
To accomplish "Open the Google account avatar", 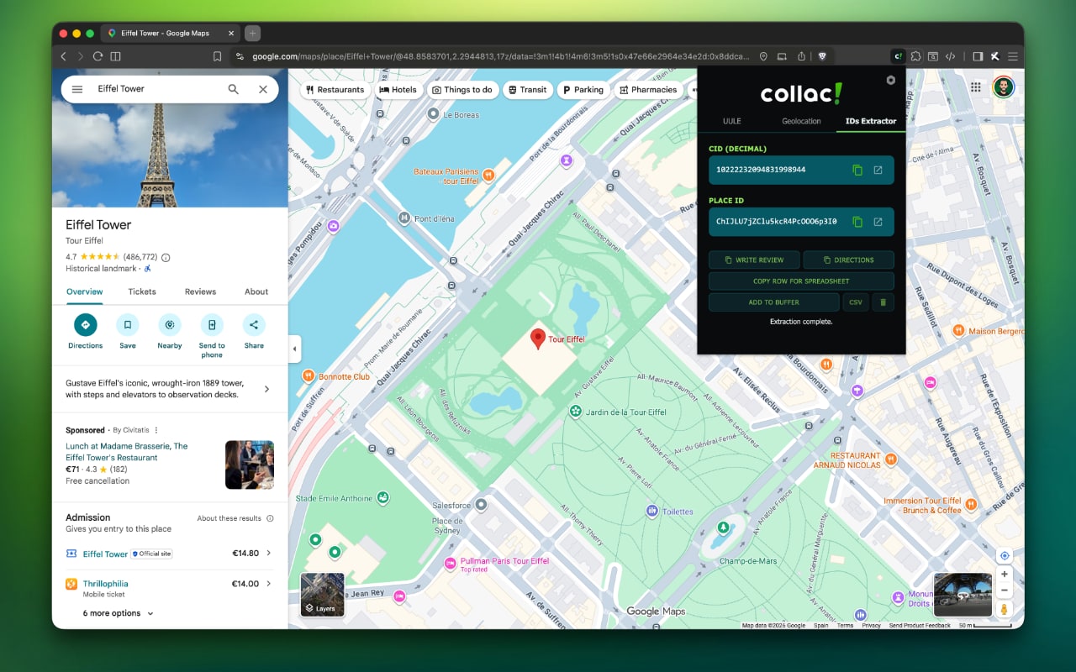I will tap(1002, 87).
